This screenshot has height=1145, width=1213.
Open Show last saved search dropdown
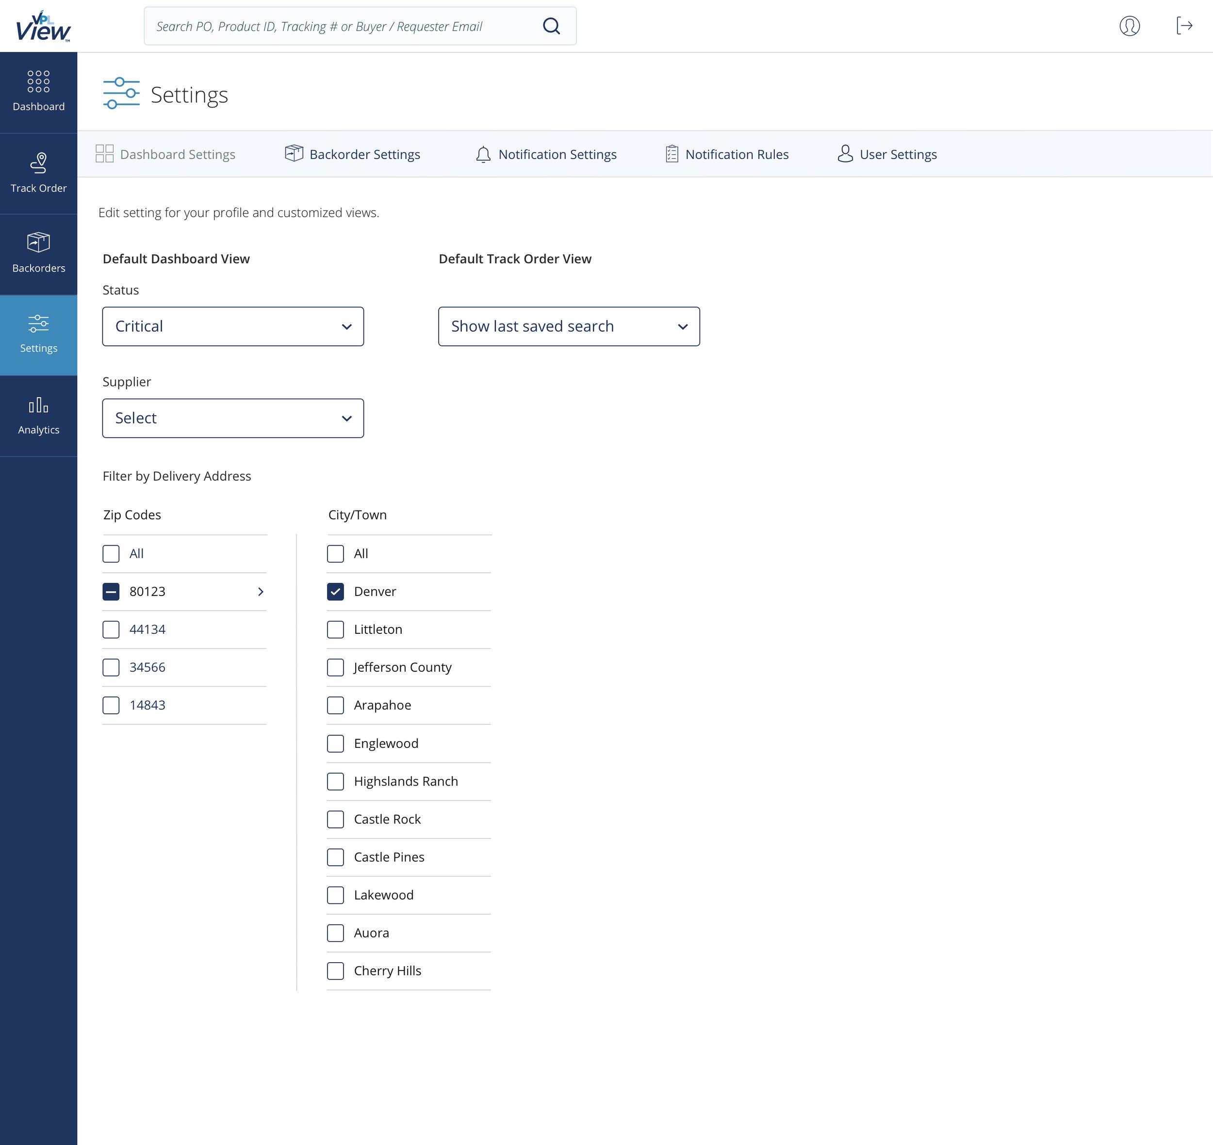[x=569, y=326]
